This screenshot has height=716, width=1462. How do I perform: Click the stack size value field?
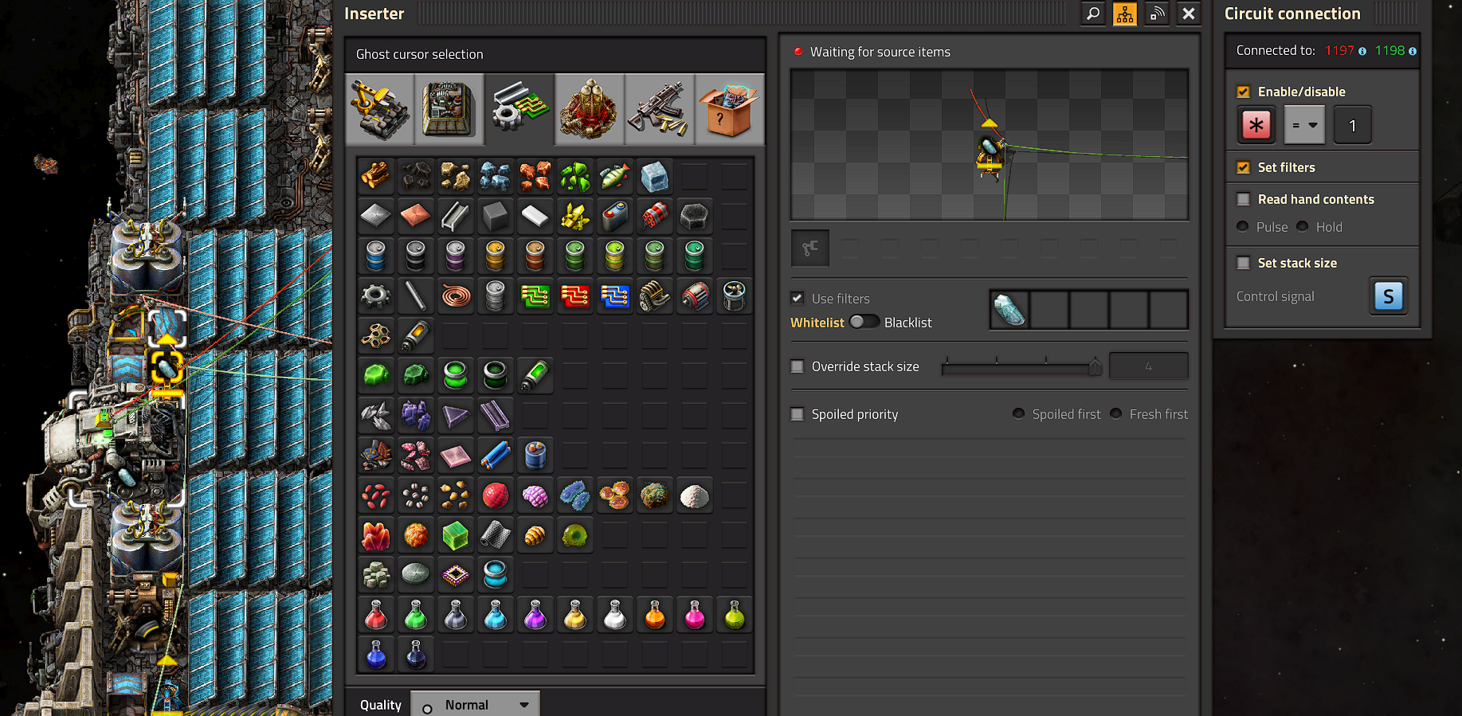(x=1148, y=366)
